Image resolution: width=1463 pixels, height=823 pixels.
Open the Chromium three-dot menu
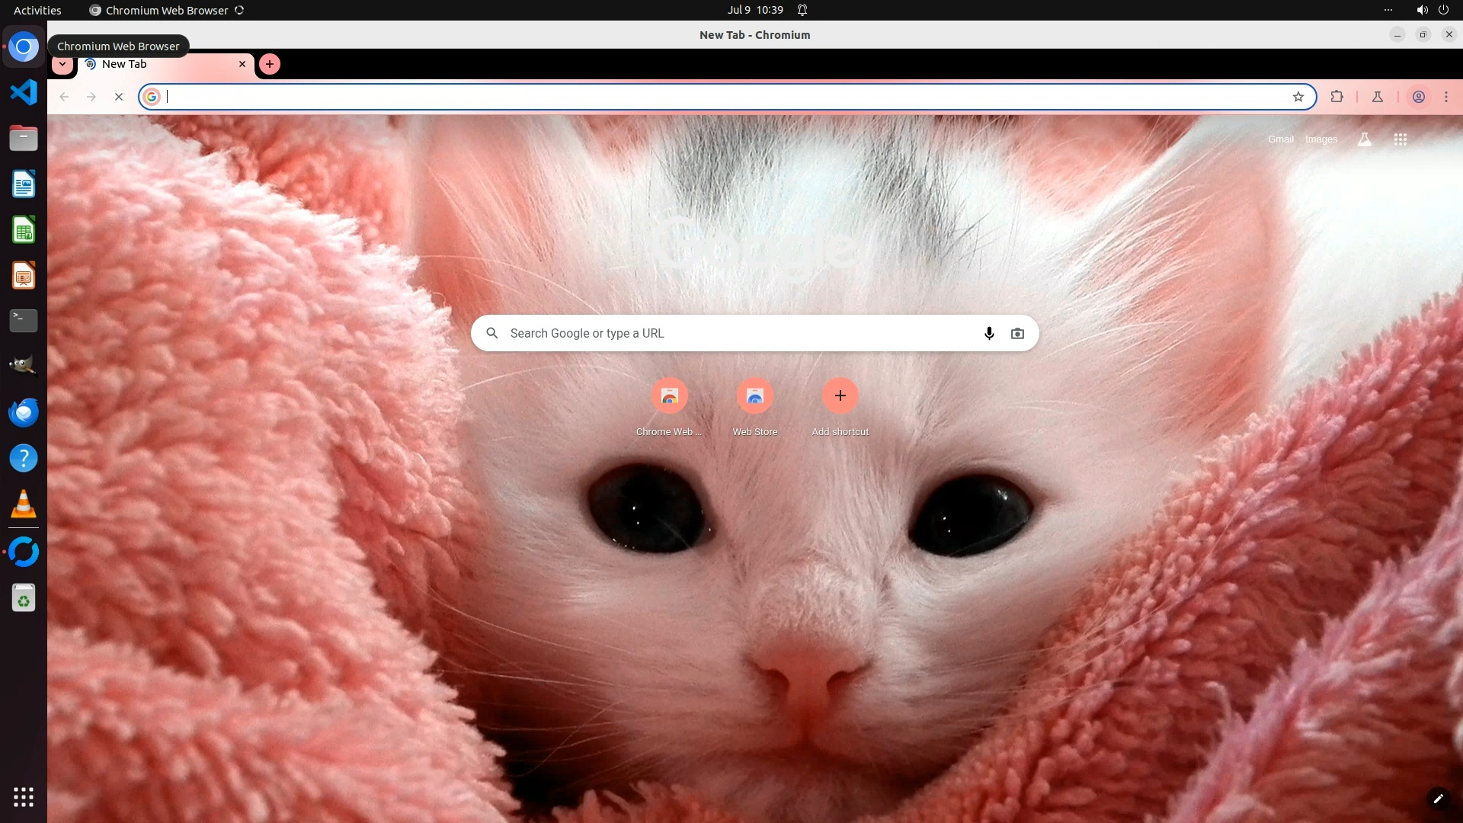pyautogui.click(x=1446, y=97)
